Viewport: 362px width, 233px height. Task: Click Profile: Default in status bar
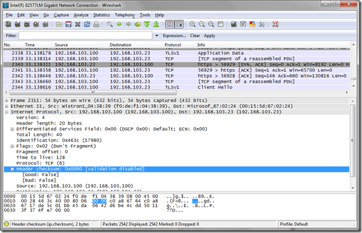click(x=294, y=224)
